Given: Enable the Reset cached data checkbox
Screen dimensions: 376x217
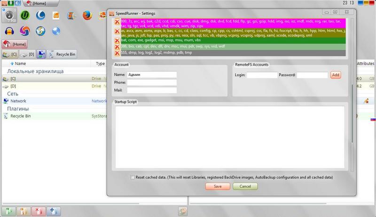Looking at the screenshot, I should click(132, 177).
